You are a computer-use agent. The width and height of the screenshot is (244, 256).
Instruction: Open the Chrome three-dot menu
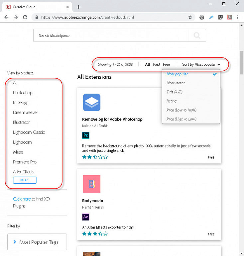(238, 17)
